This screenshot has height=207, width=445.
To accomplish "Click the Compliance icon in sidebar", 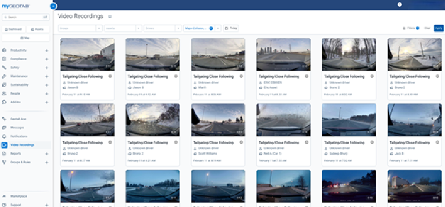I will 4,59.
